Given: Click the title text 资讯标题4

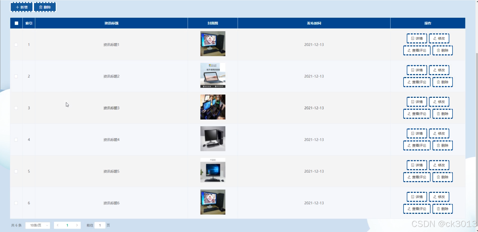Looking at the screenshot, I should tap(111, 140).
